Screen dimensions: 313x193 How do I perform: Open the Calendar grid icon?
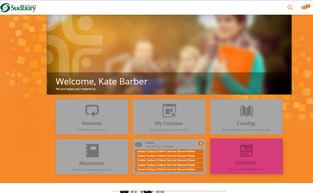pos(246,150)
